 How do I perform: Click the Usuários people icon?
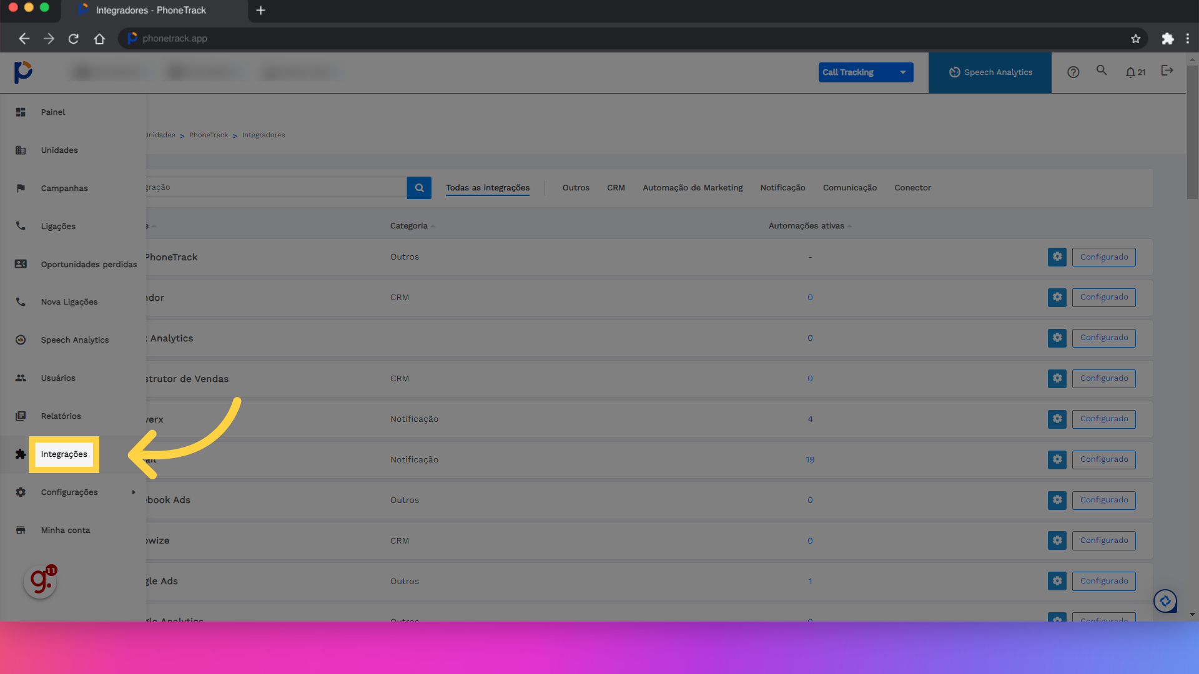(21, 378)
